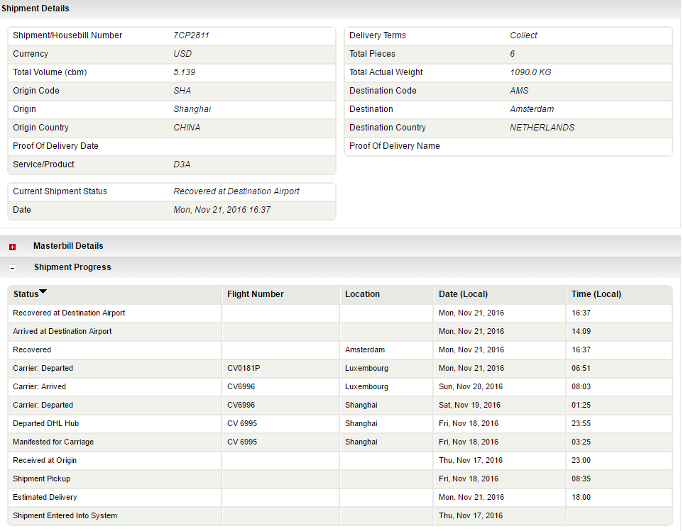
Task: Click the Status column header
Action: tap(26, 294)
